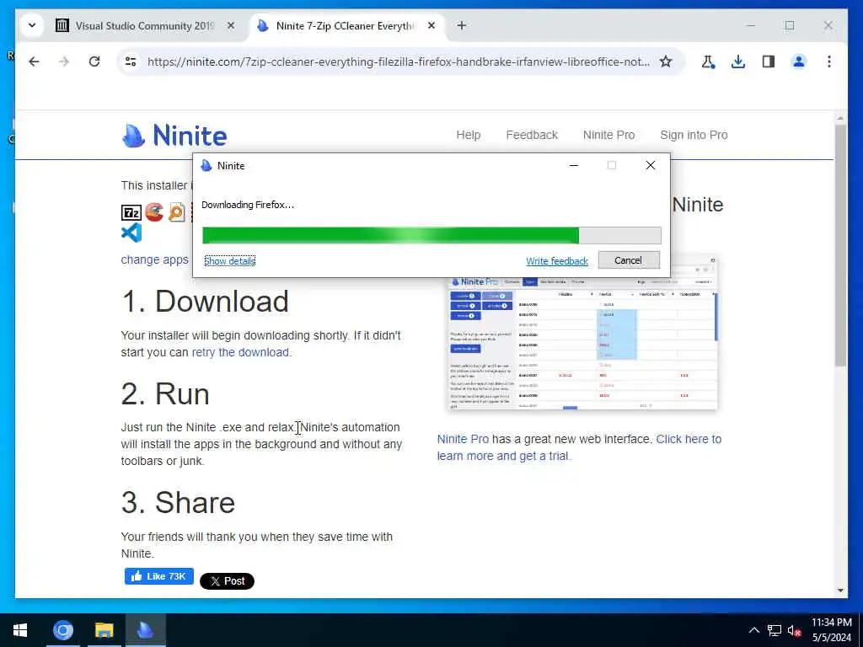
Task: Open the tab search dropdown
Action: coord(32,25)
